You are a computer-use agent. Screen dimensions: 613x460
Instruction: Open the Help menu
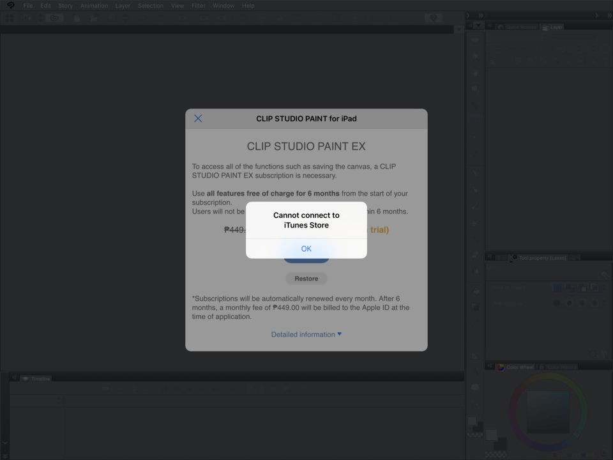(x=248, y=6)
